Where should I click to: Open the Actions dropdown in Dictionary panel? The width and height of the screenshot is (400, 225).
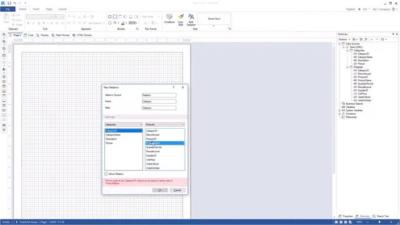[x=344, y=39]
